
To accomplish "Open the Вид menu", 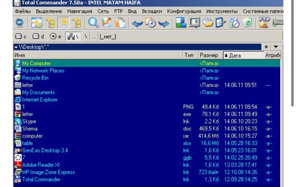I will [x=132, y=11].
